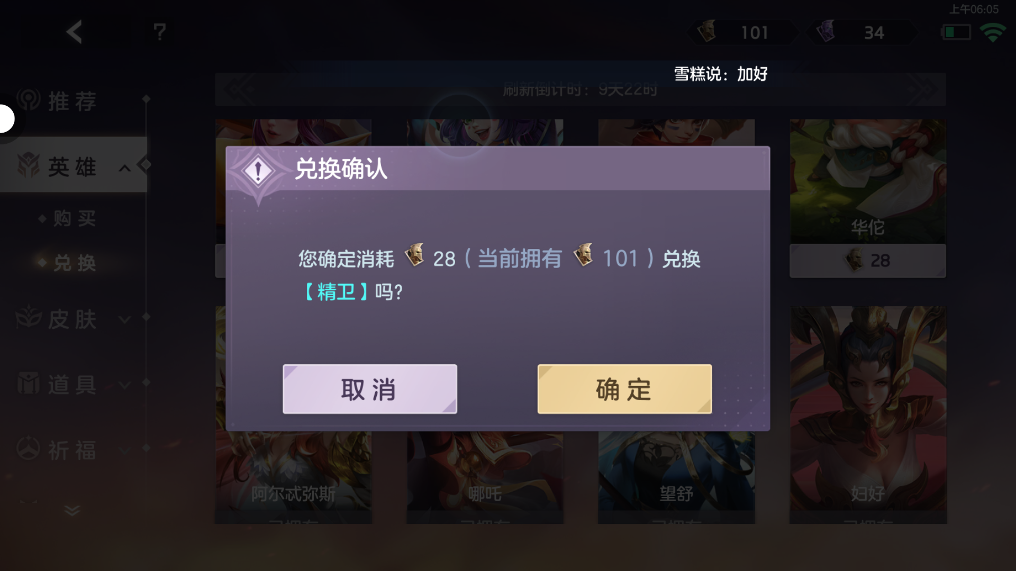
Task: Tap the purple shard currency icon showing 34
Action: [x=825, y=31]
